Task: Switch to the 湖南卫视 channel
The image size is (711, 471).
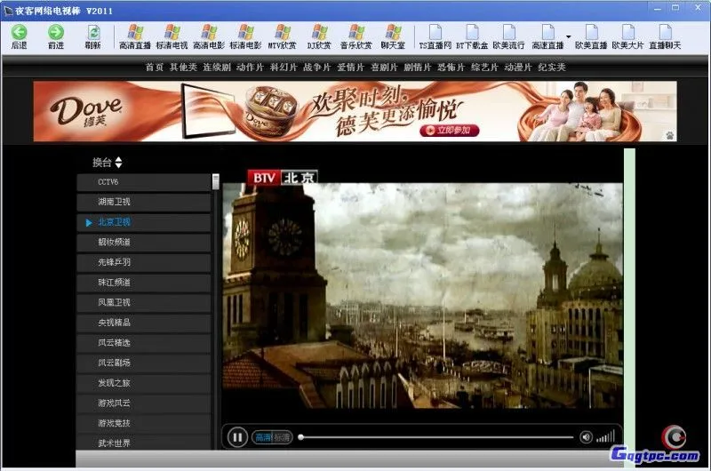Action: [x=144, y=202]
